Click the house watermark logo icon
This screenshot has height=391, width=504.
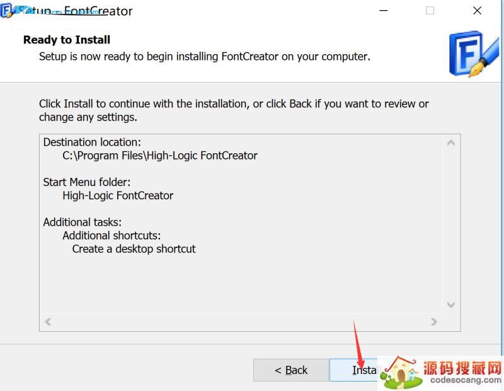(400, 372)
